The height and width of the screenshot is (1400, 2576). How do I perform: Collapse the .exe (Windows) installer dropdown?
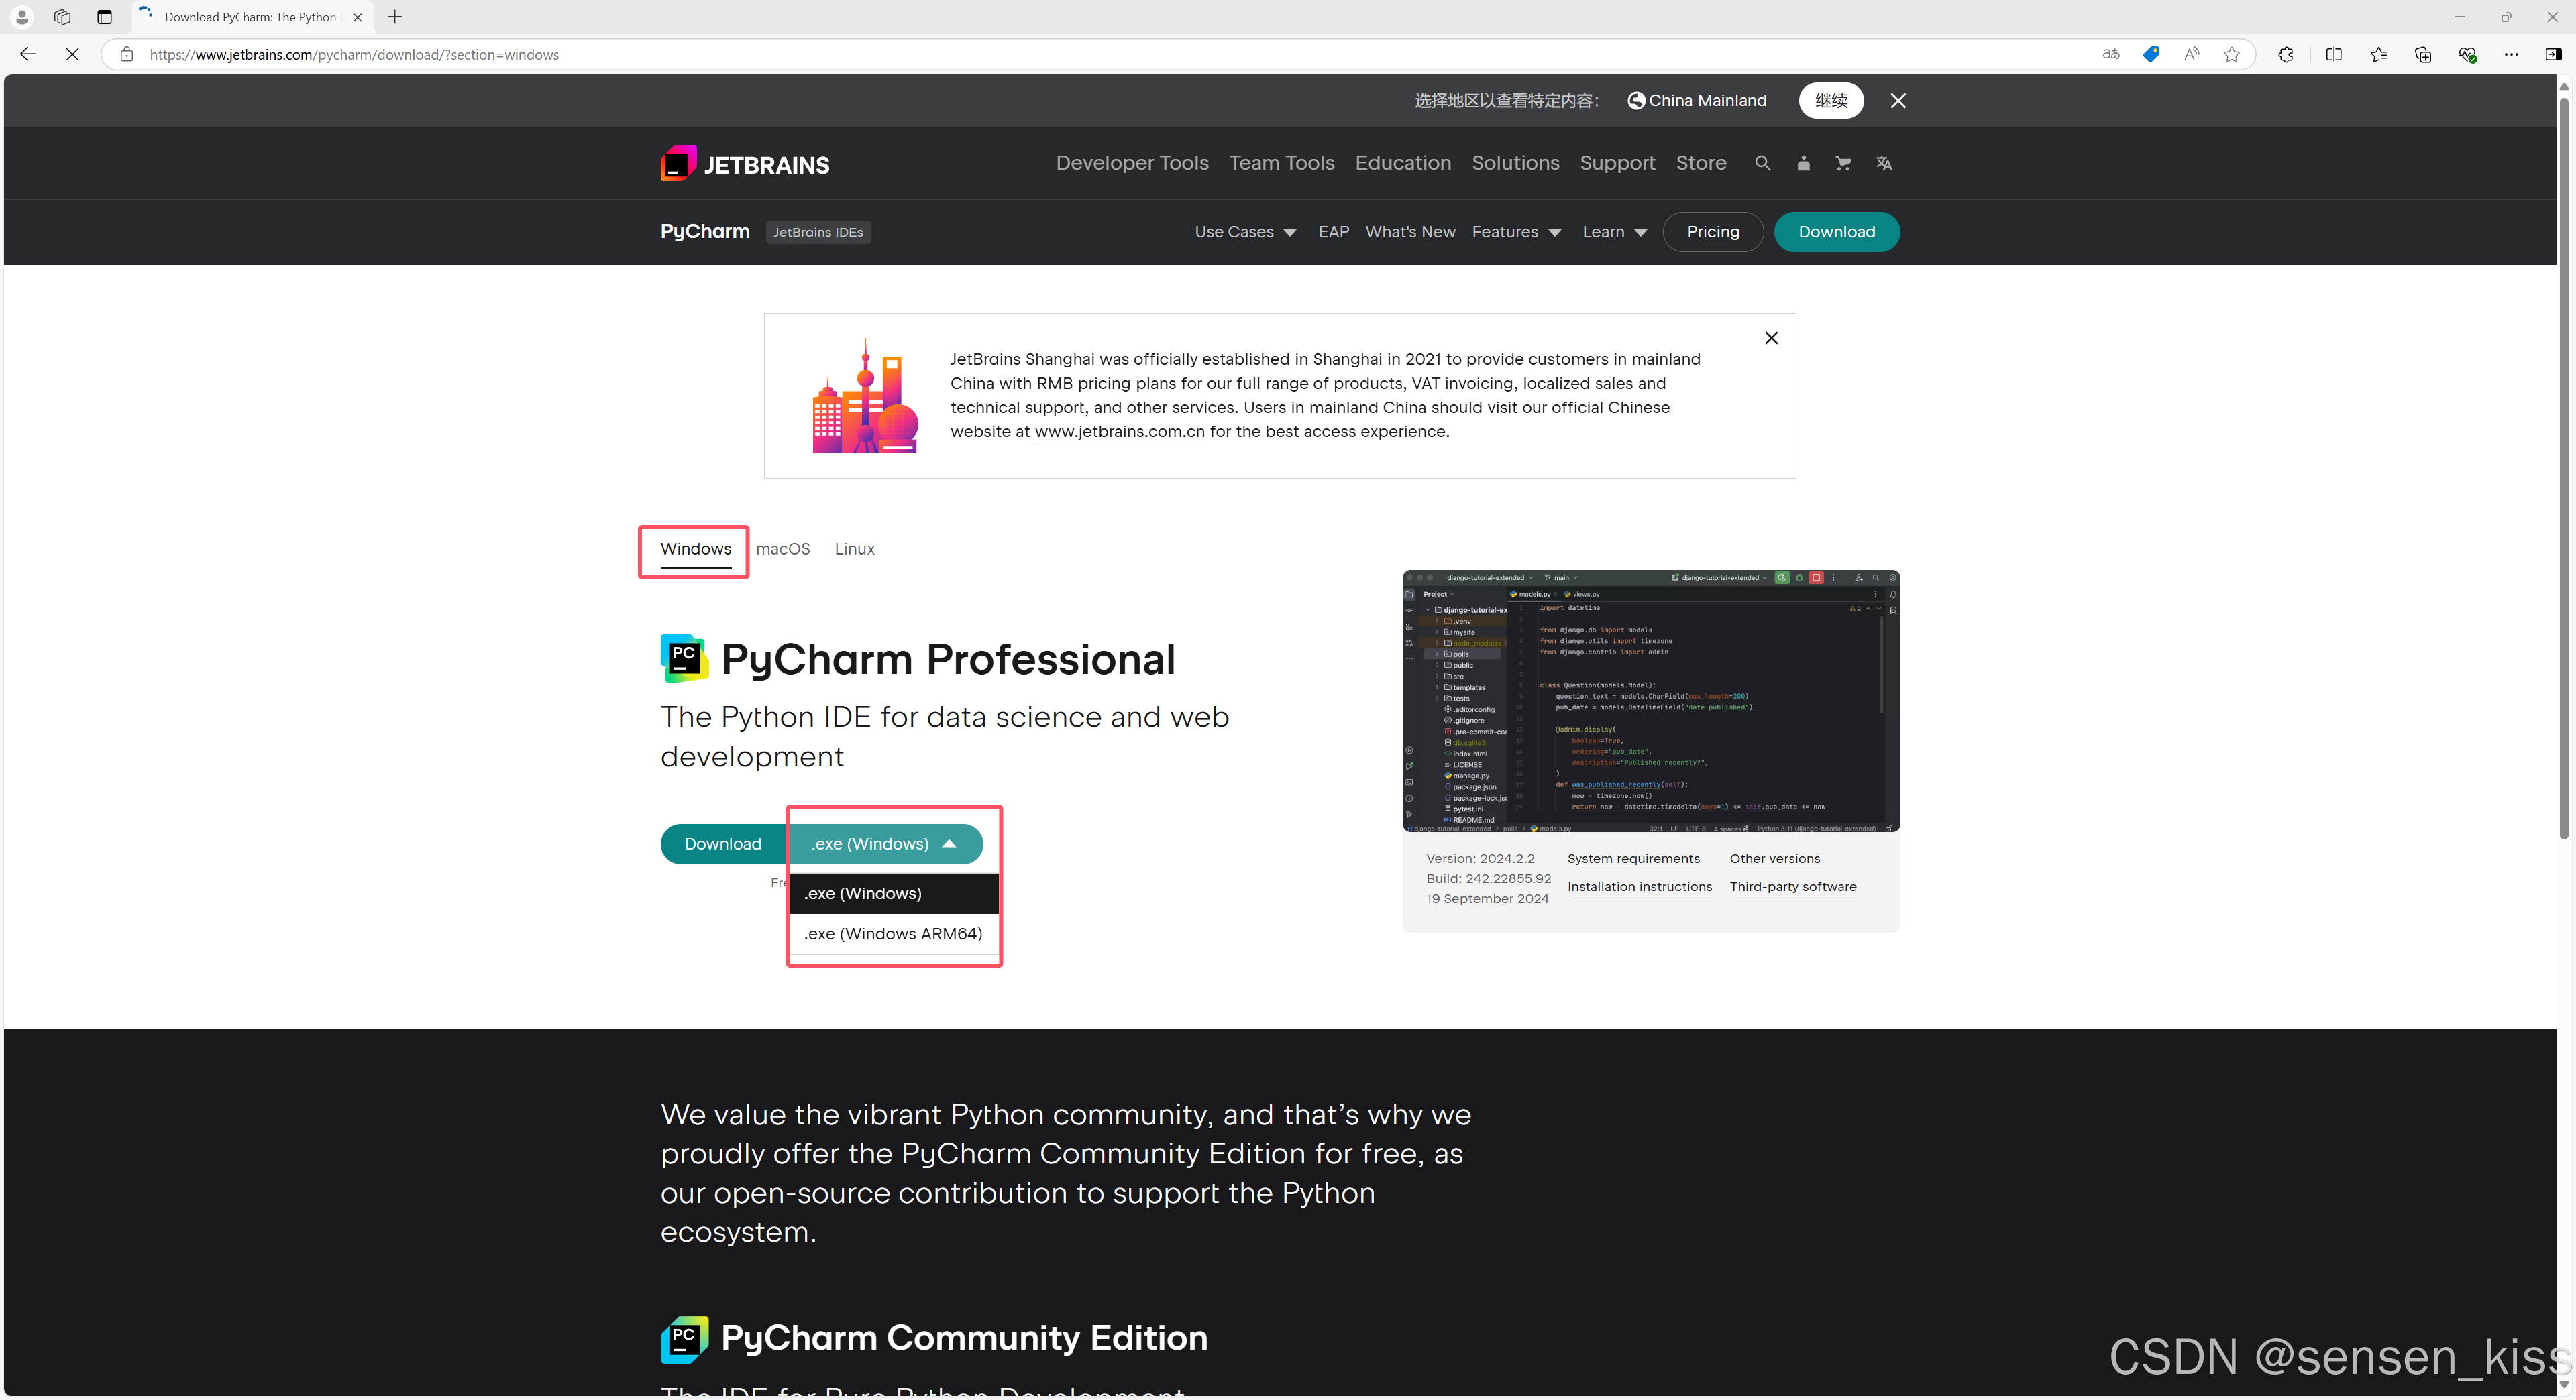pos(885,844)
